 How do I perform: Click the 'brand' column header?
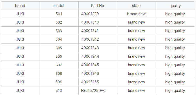click(20, 6)
